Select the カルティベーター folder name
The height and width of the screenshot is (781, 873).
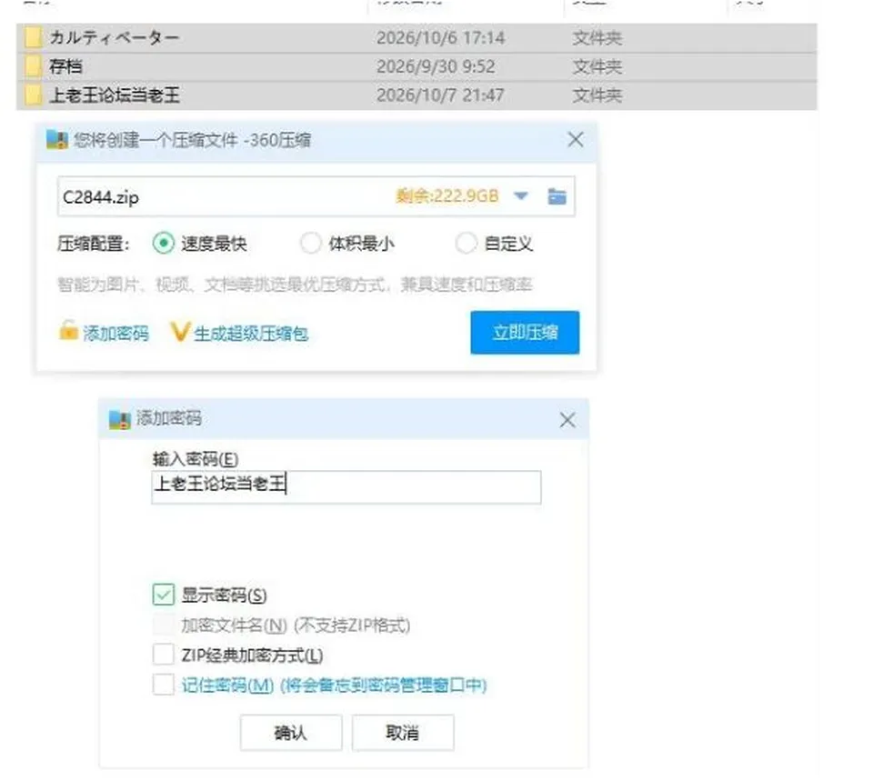click(x=115, y=38)
